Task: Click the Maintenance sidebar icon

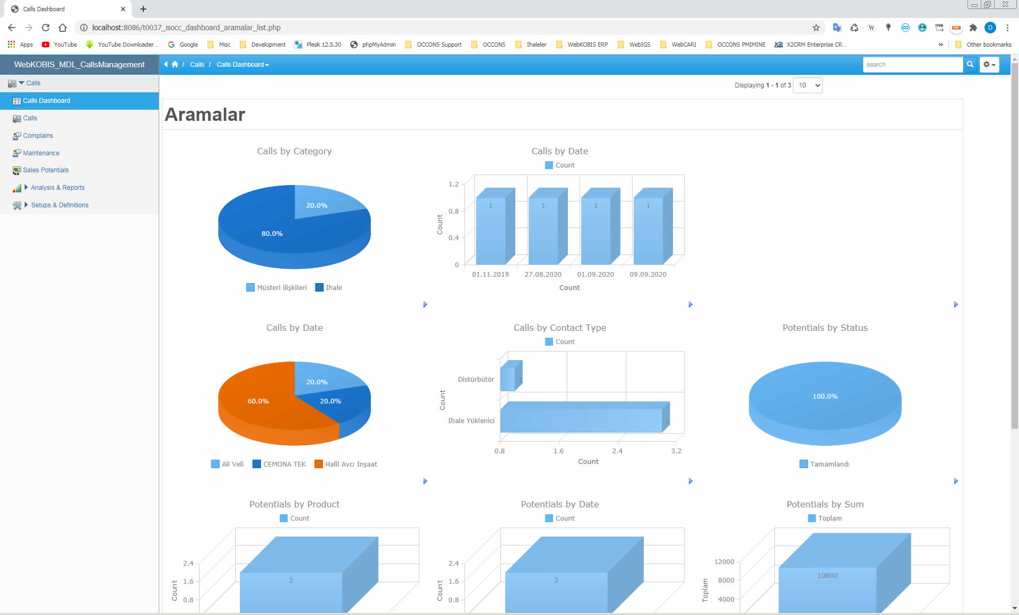Action: click(17, 153)
